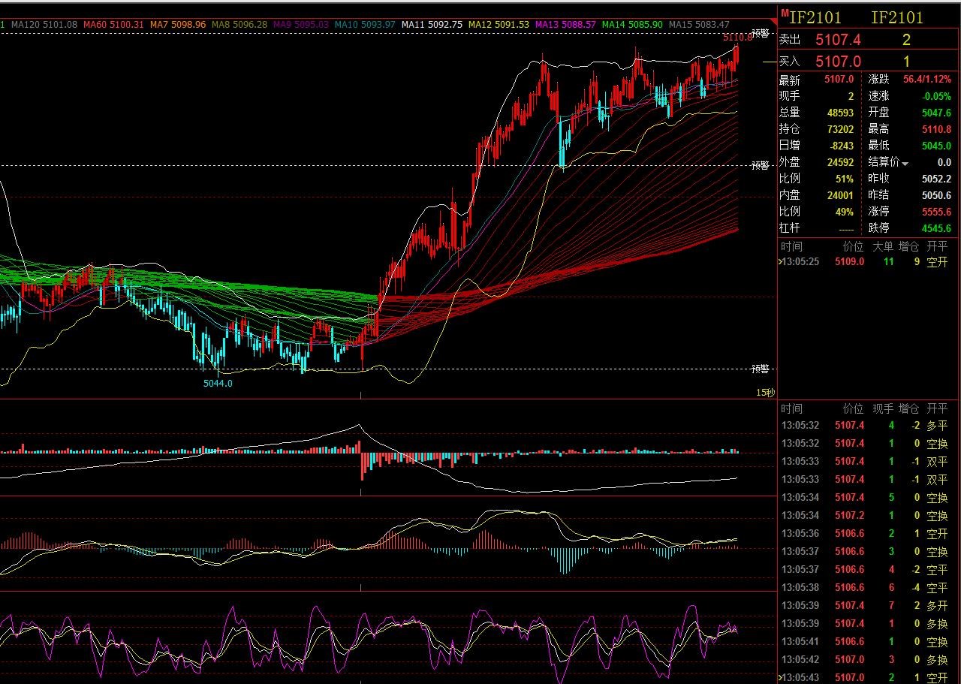Click the 开盘 value 5047.6
The height and width of the screenshot is (684, 961).
click(x=937, y=113)
